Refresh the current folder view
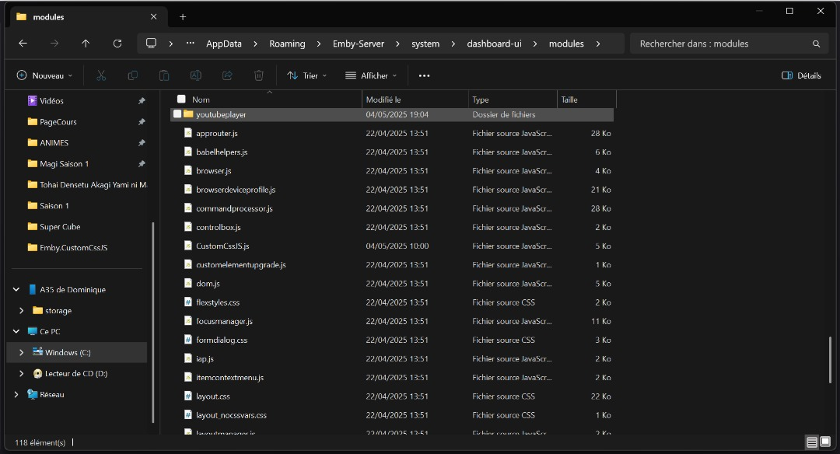This screenshot has height=454, width=840. click(x=117, y=44)
